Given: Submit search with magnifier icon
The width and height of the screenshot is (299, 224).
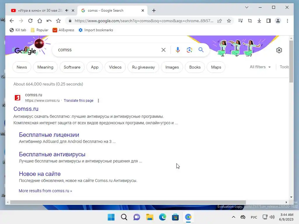Looking at the screenshot, I should [201, 50].
